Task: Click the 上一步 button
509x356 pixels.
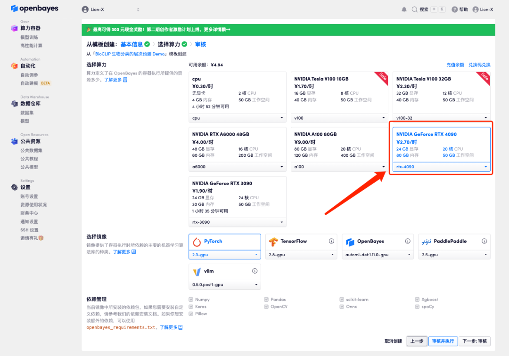Action: (x=417, y=341)
